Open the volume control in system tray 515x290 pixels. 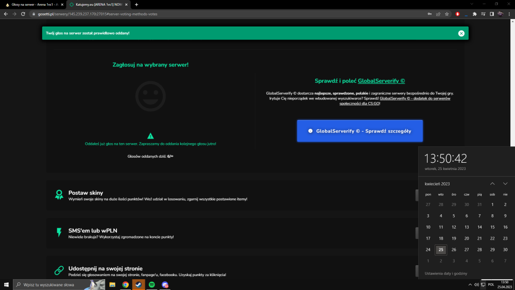click(476, 284)
